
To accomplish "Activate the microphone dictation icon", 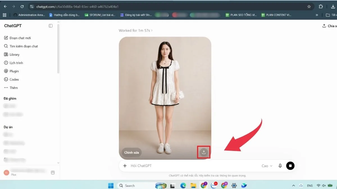I will tap(280, 166).
